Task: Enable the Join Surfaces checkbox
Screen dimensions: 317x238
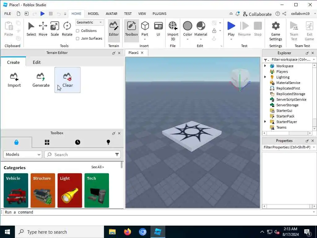Action: pos(77,38)
